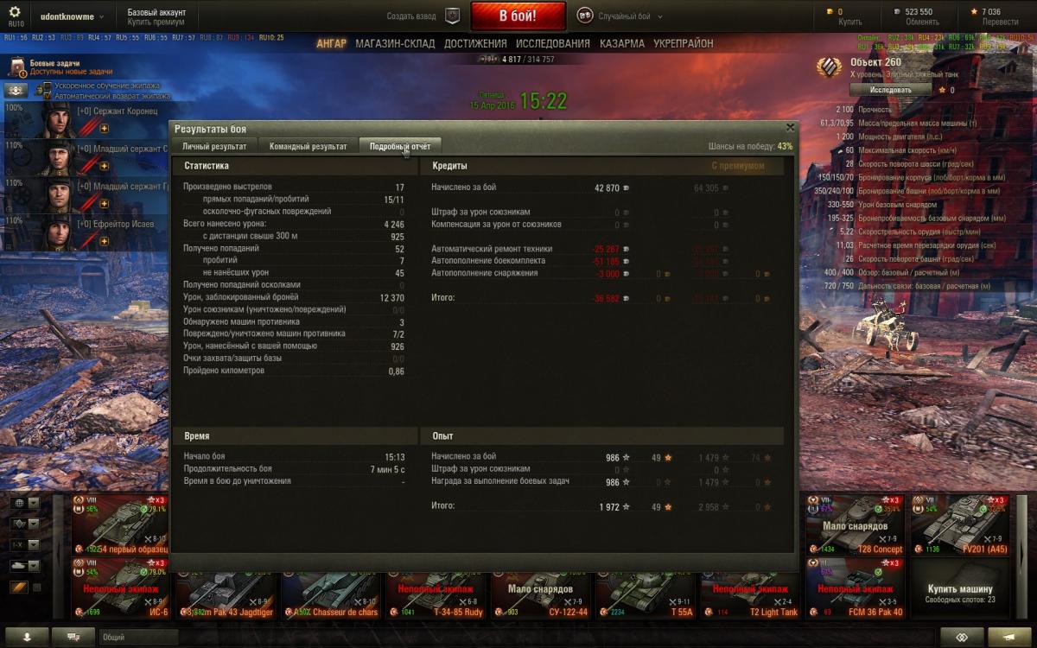Click the orange elite filter icon

click(19, 588)
